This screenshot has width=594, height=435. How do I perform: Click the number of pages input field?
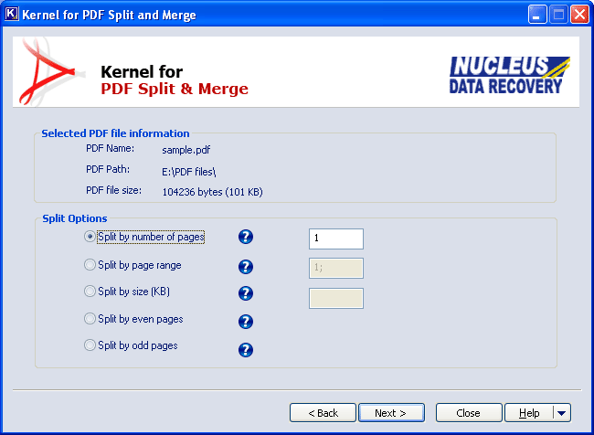click(335, 239)
